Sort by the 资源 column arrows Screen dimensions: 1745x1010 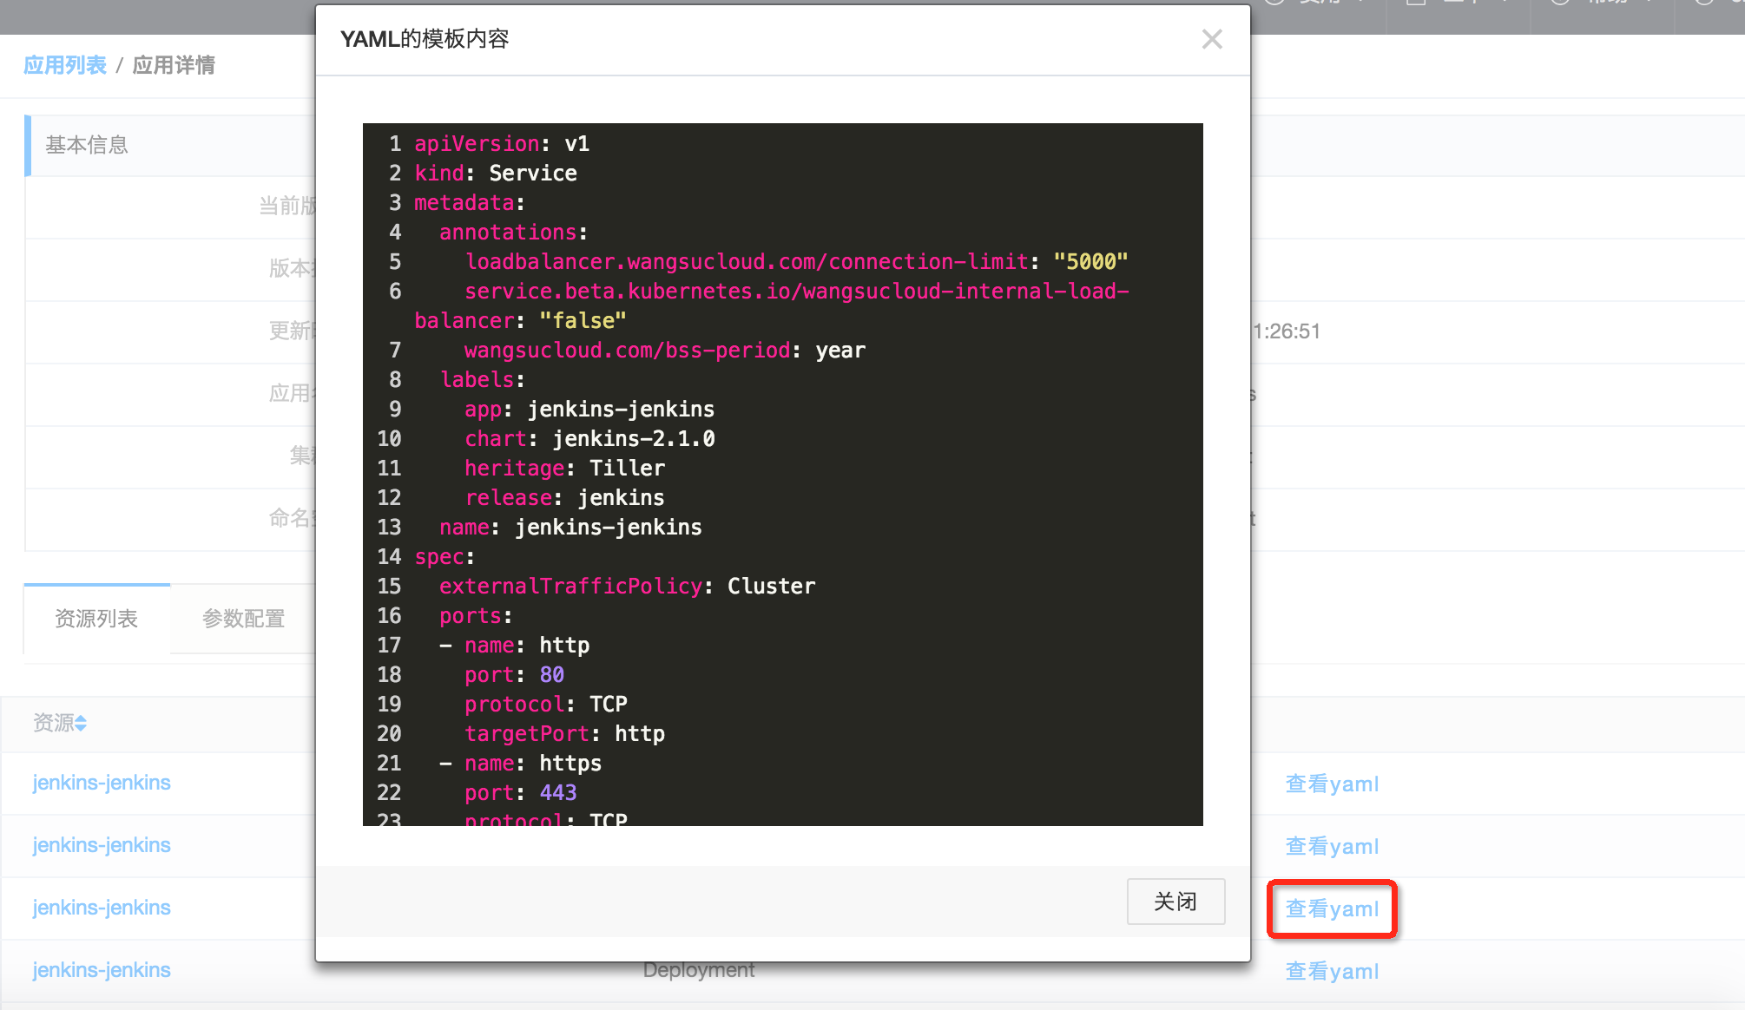[81, 723]
